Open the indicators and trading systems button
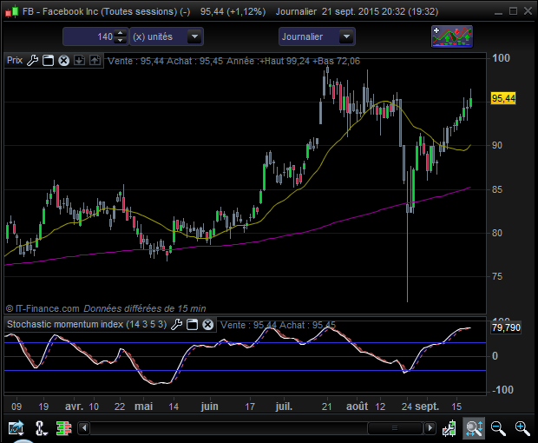This screenshot has width=538, height=443. [452, 36]
